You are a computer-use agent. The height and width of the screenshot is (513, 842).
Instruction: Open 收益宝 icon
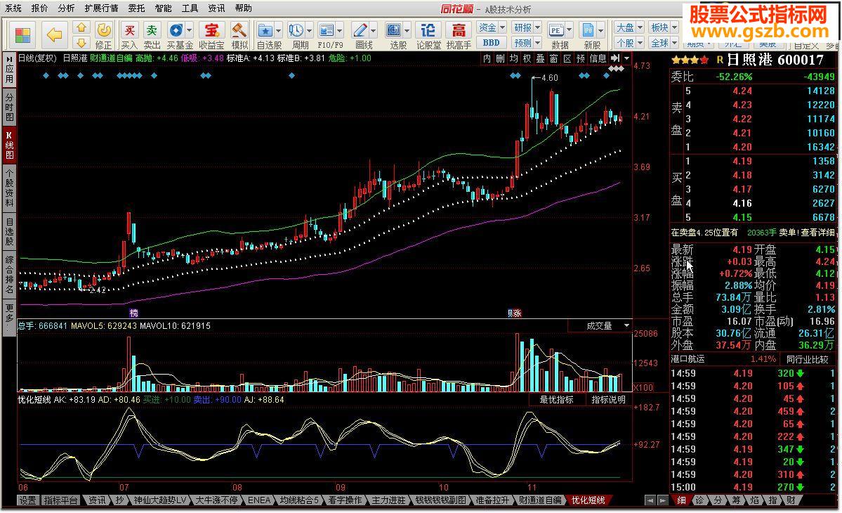[211, 35]
